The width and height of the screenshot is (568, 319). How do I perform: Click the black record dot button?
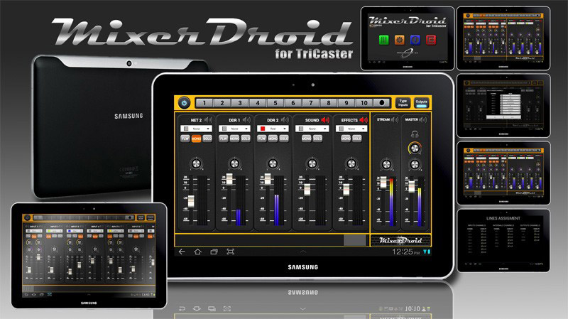pyautogui.click(x=381, y=103)
